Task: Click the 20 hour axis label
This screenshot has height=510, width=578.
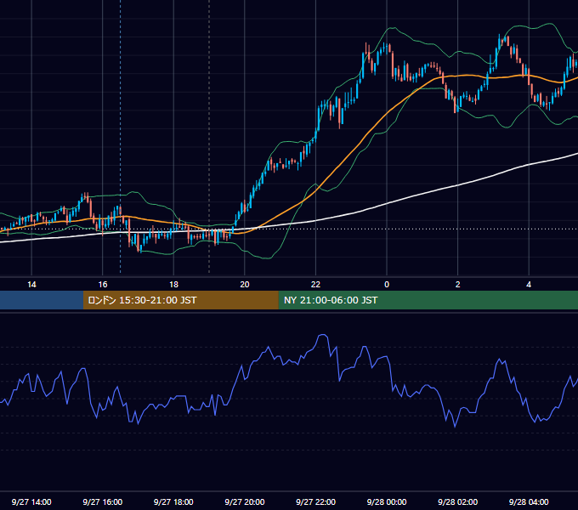Action: (x=245, y=285)
